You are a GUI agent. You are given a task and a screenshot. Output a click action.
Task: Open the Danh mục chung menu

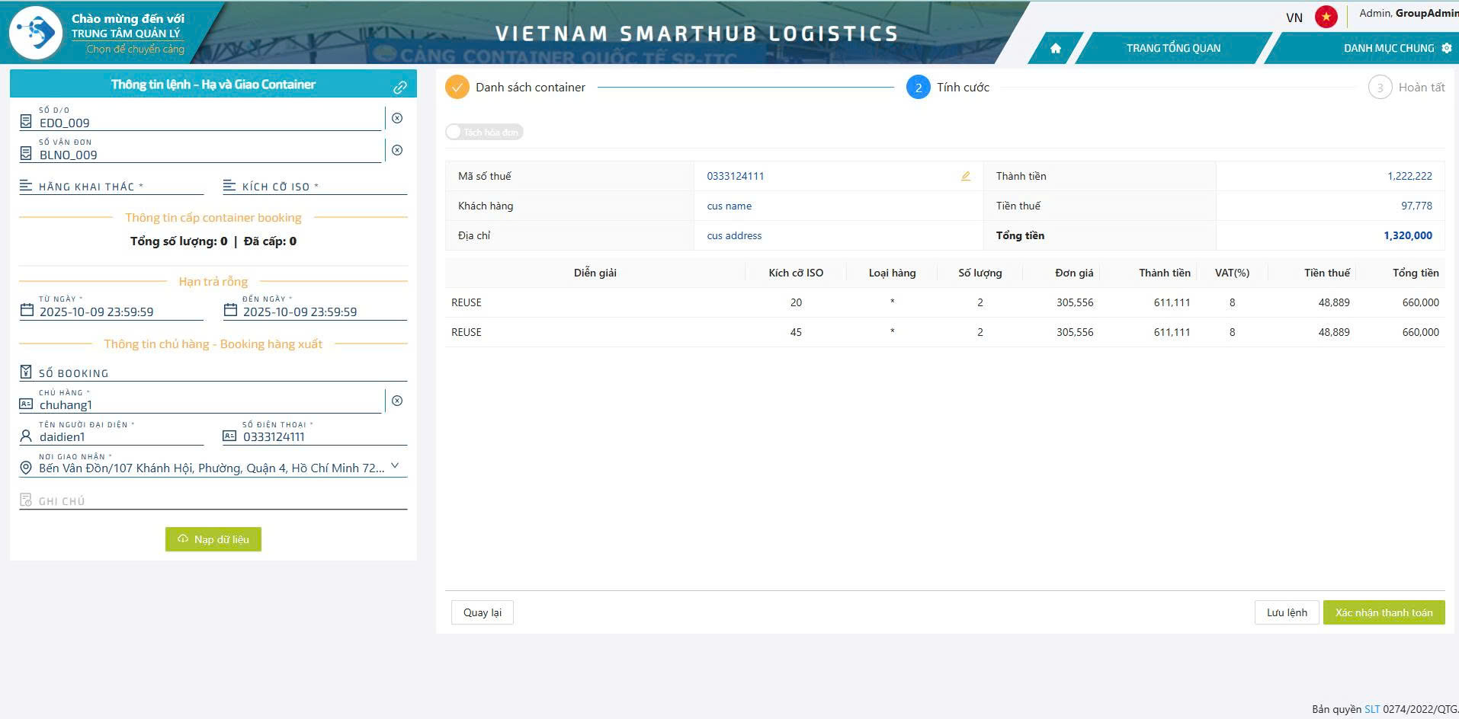[x=1389, y=48]
